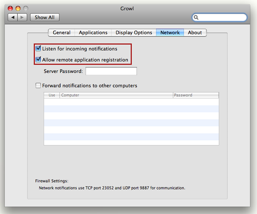Close the Growl window with red button
This screenshot has height=214, width=257.
(10, 9)
